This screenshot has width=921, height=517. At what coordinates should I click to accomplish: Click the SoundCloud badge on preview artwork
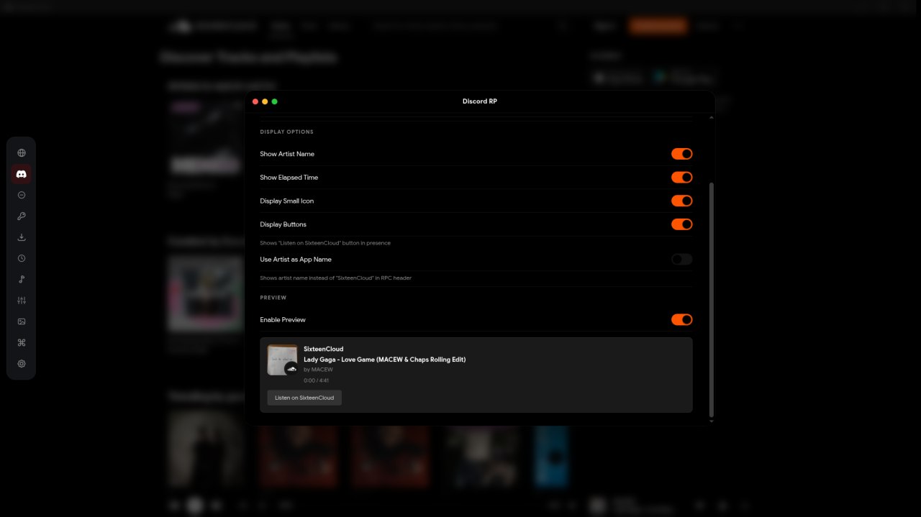[291, 368]
